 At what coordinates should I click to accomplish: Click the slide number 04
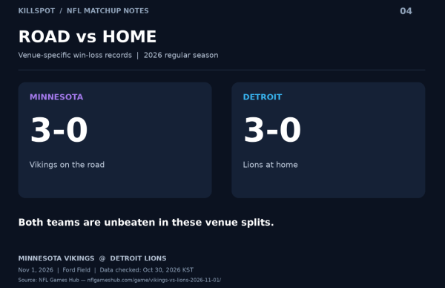tap(406, 11)
